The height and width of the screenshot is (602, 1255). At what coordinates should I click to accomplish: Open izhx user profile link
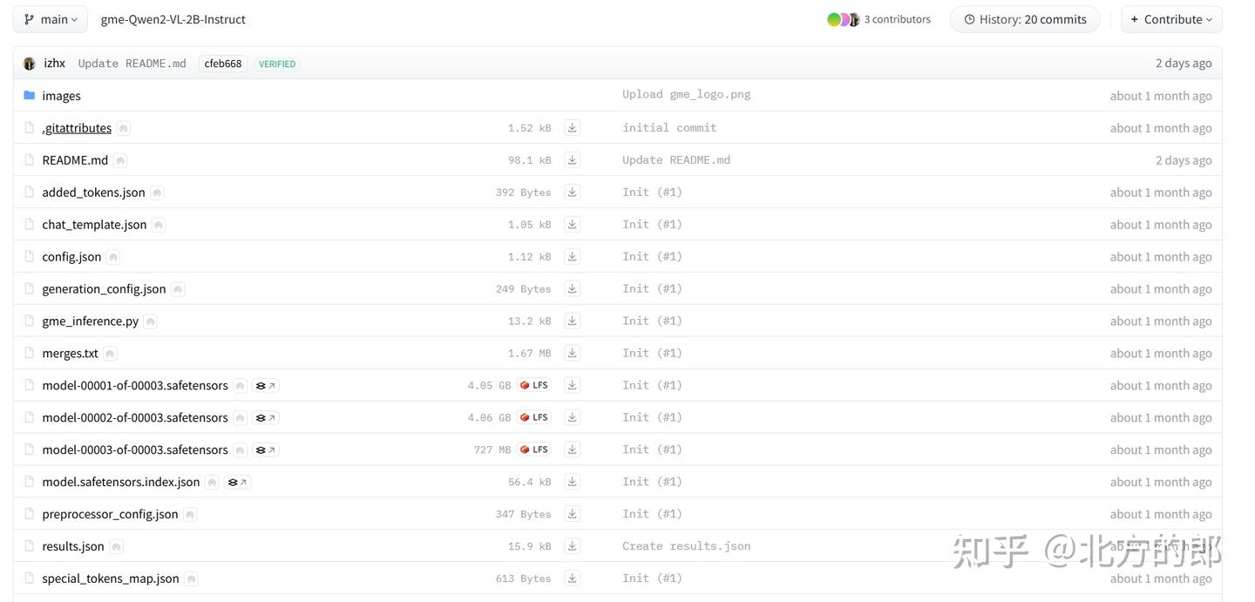(55, 64)
